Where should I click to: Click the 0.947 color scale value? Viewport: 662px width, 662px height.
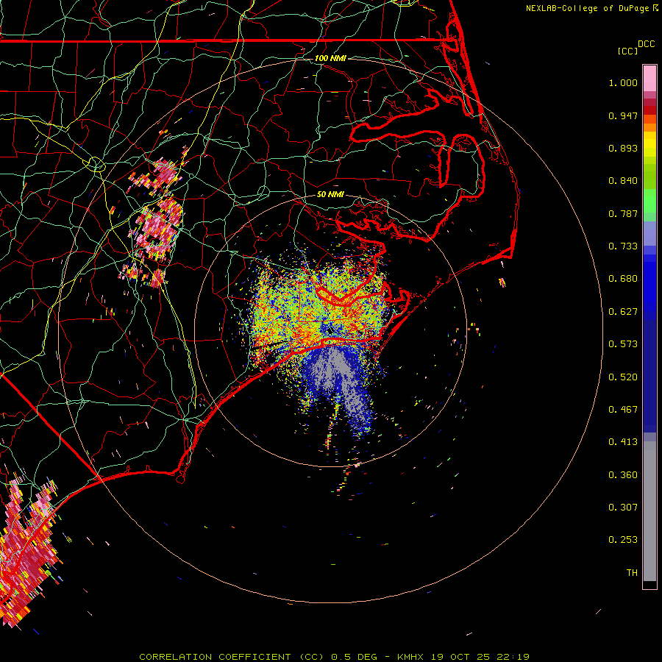coord(623,115)
